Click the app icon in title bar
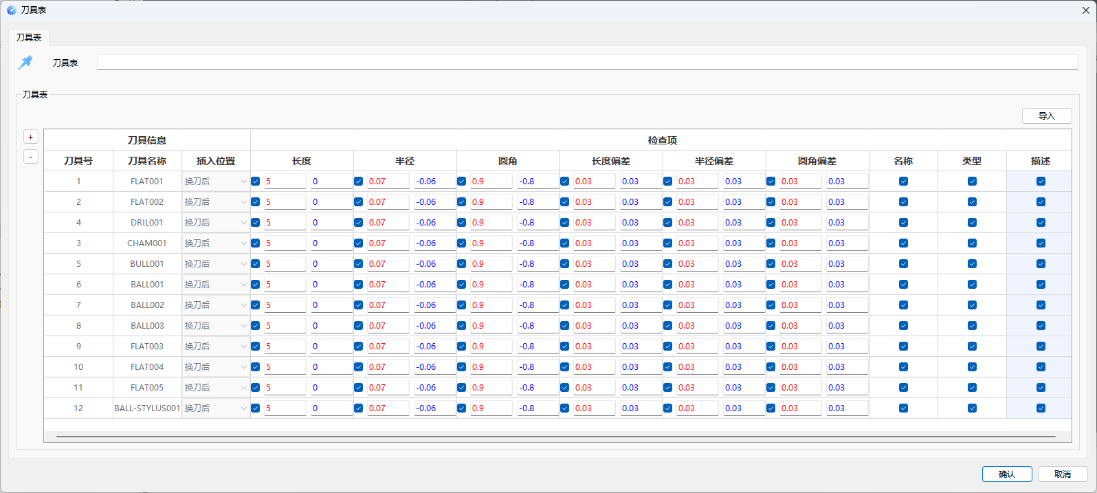1097x493 pixels. [x=11, y=10]
